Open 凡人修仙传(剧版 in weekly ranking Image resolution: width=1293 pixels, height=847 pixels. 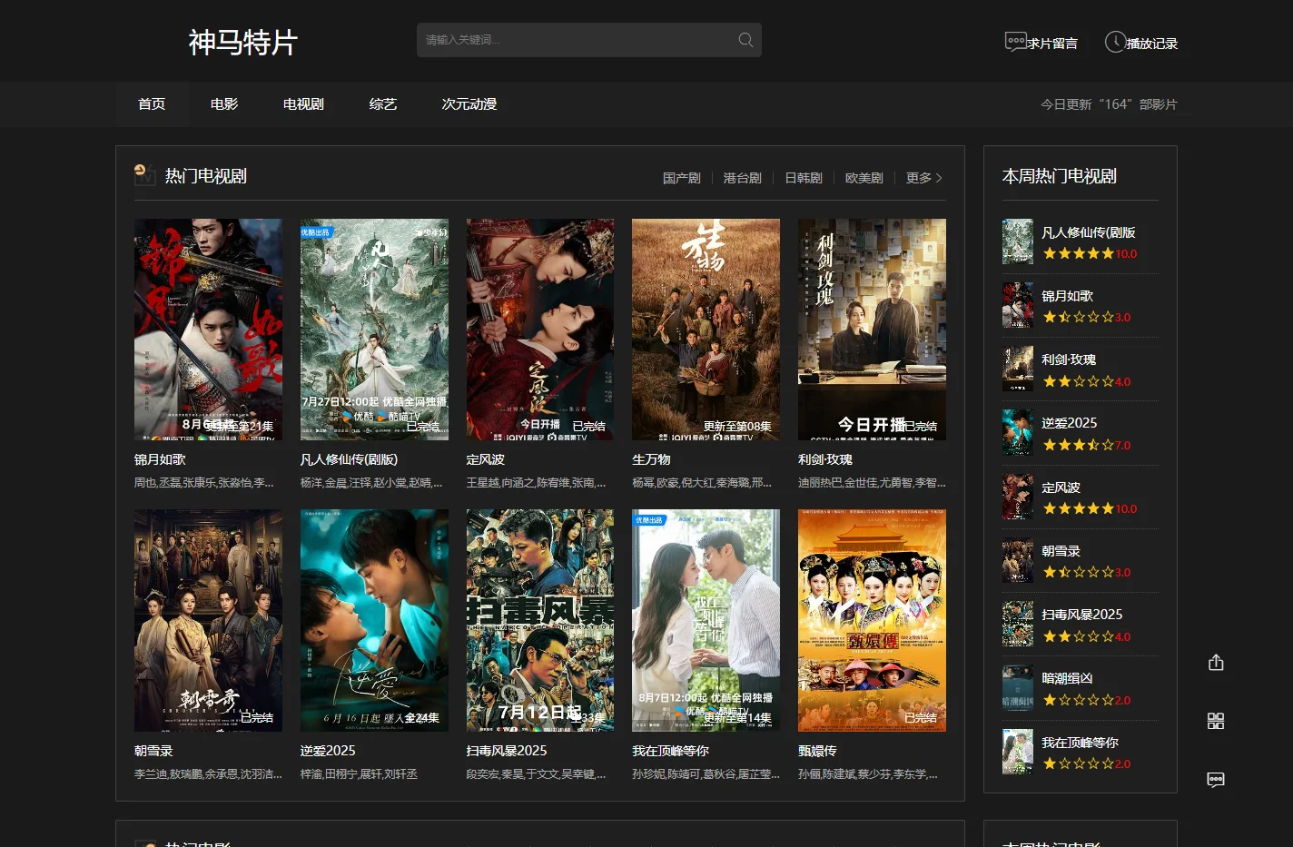(1088, 232)
